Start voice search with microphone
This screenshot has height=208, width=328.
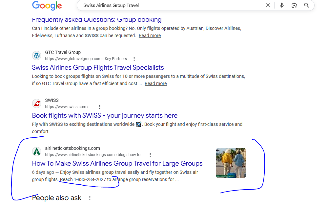(282, 5)
